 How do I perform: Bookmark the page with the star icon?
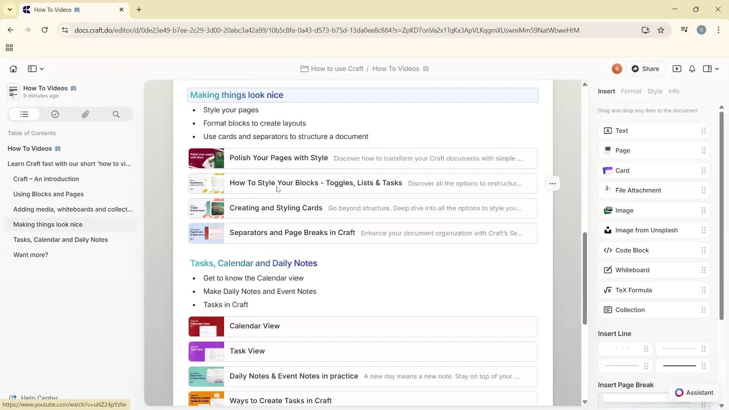tap(661, 30)
